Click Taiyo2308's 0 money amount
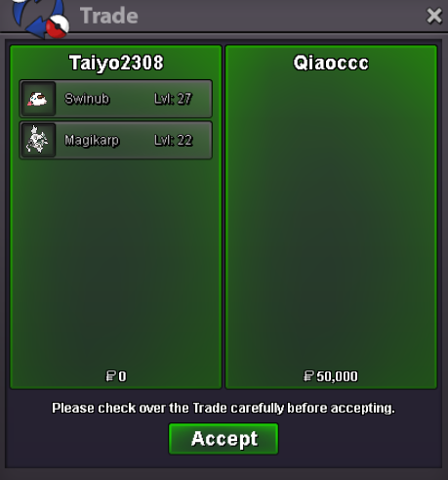The width and height of the screenshot is (448, 480). coord(122,376)
